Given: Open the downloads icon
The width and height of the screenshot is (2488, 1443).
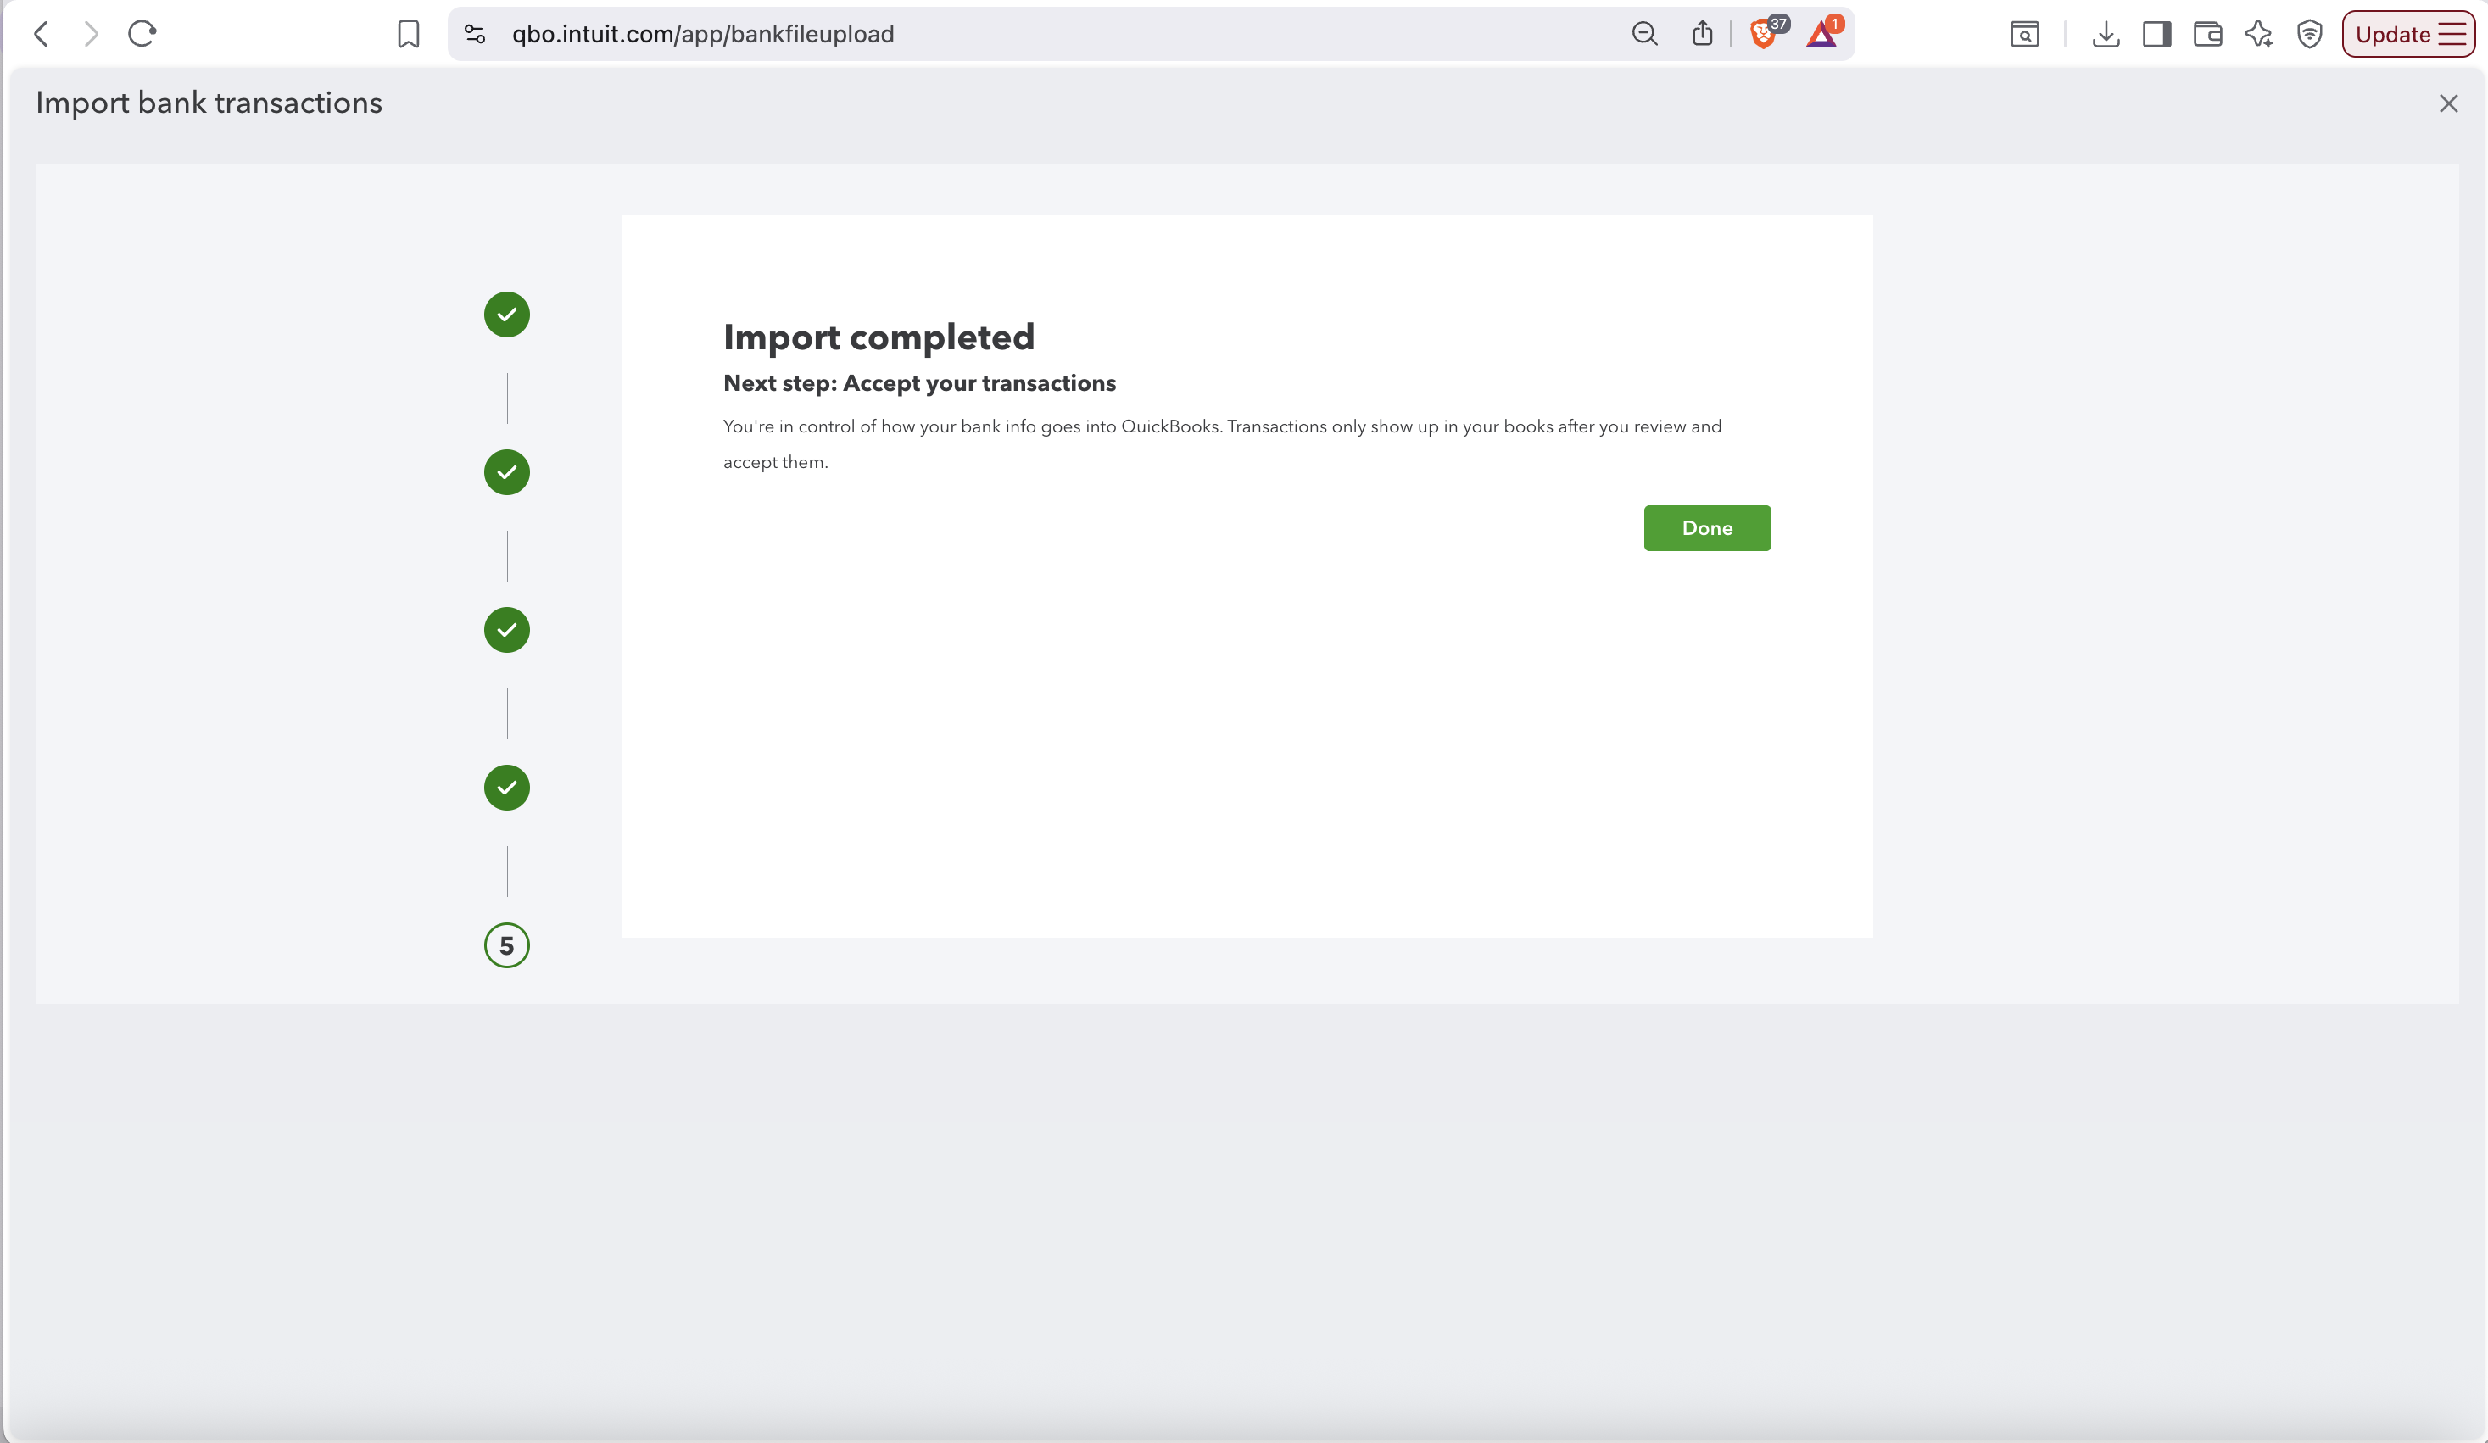Looking at the screenshot, I should [2105, 34].
